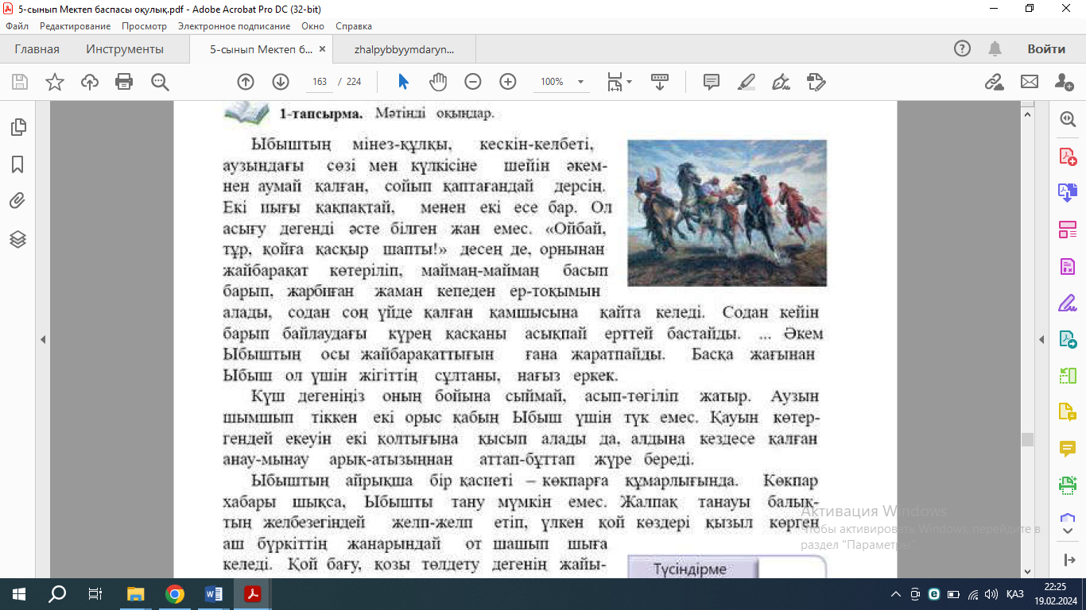The width and height of the screenshot is (1086, 610).
Task: Close the 5-сынып Мектеп document tab
Action: tap(322, 49)
